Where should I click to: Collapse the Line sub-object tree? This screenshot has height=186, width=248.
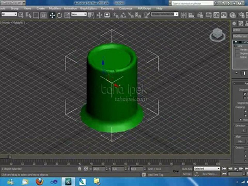pos(235,46)
